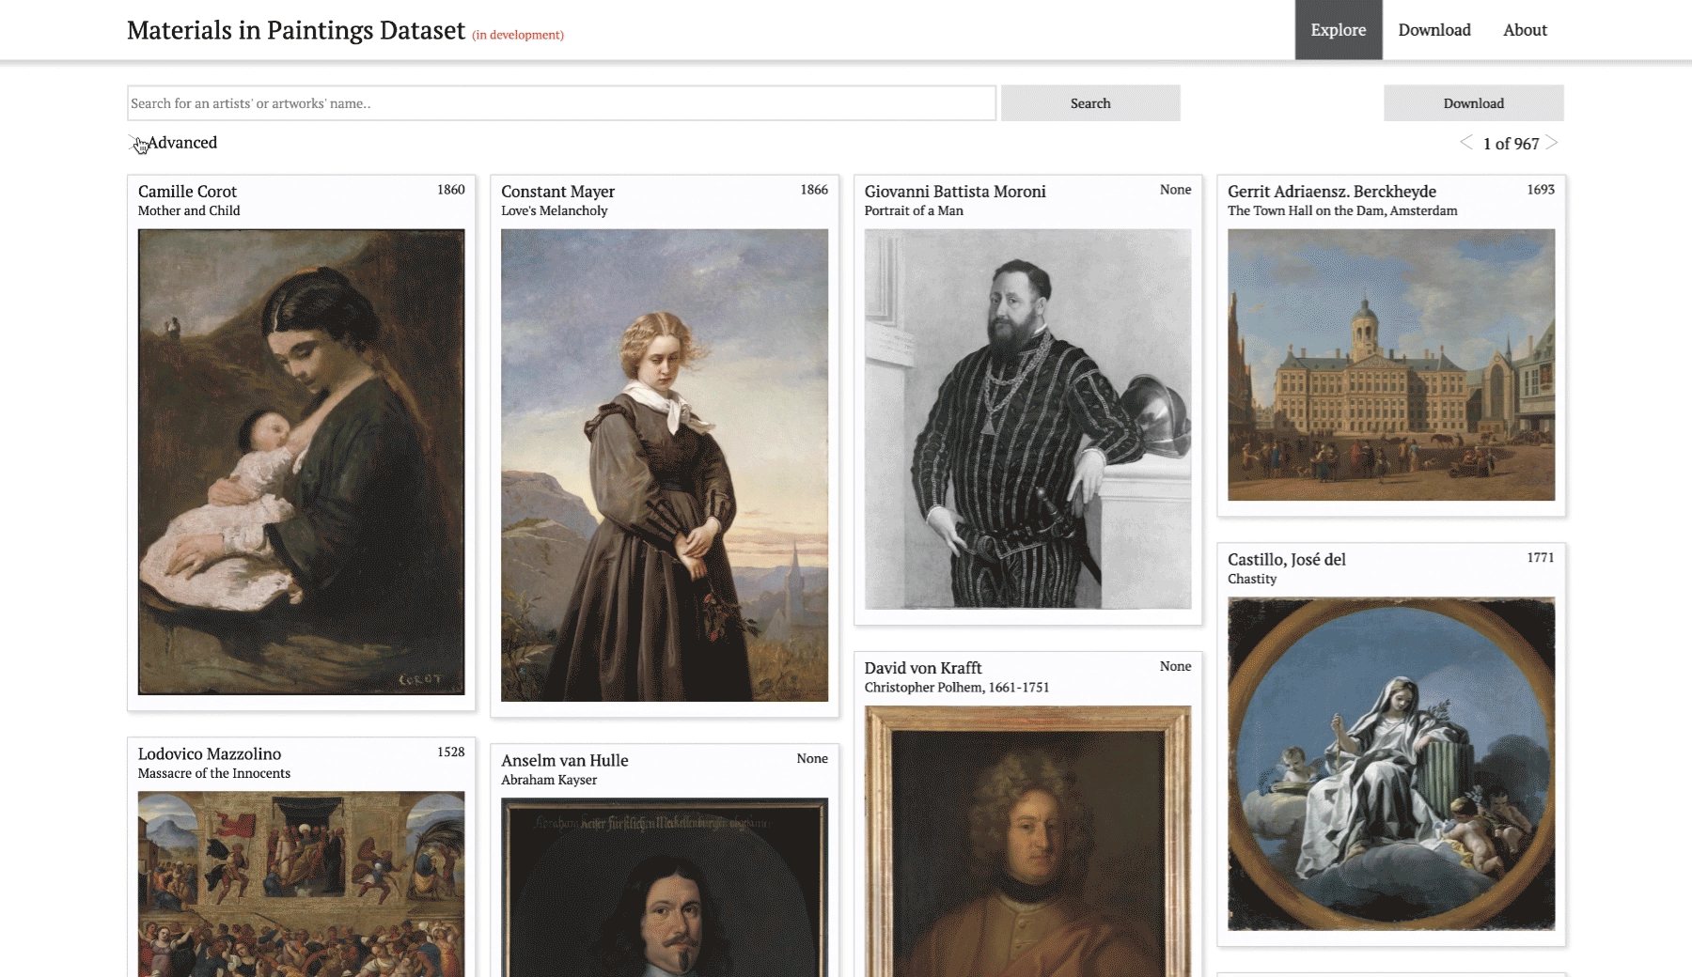Click the Gerrit Adriaensz. Berckheyde artist name
The image size is (1692, 977).
pos(1331,192)
